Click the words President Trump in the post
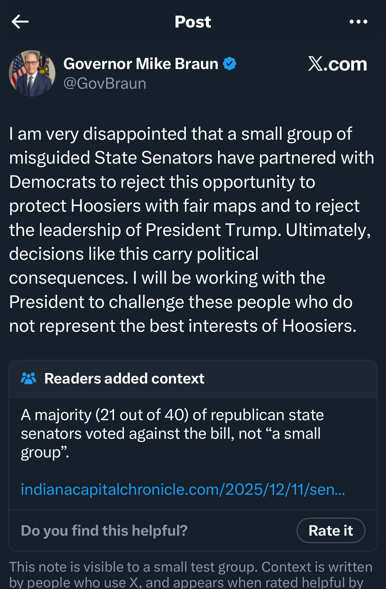The height and width of the screenshot is (589, 386). (x=213, y=230)
